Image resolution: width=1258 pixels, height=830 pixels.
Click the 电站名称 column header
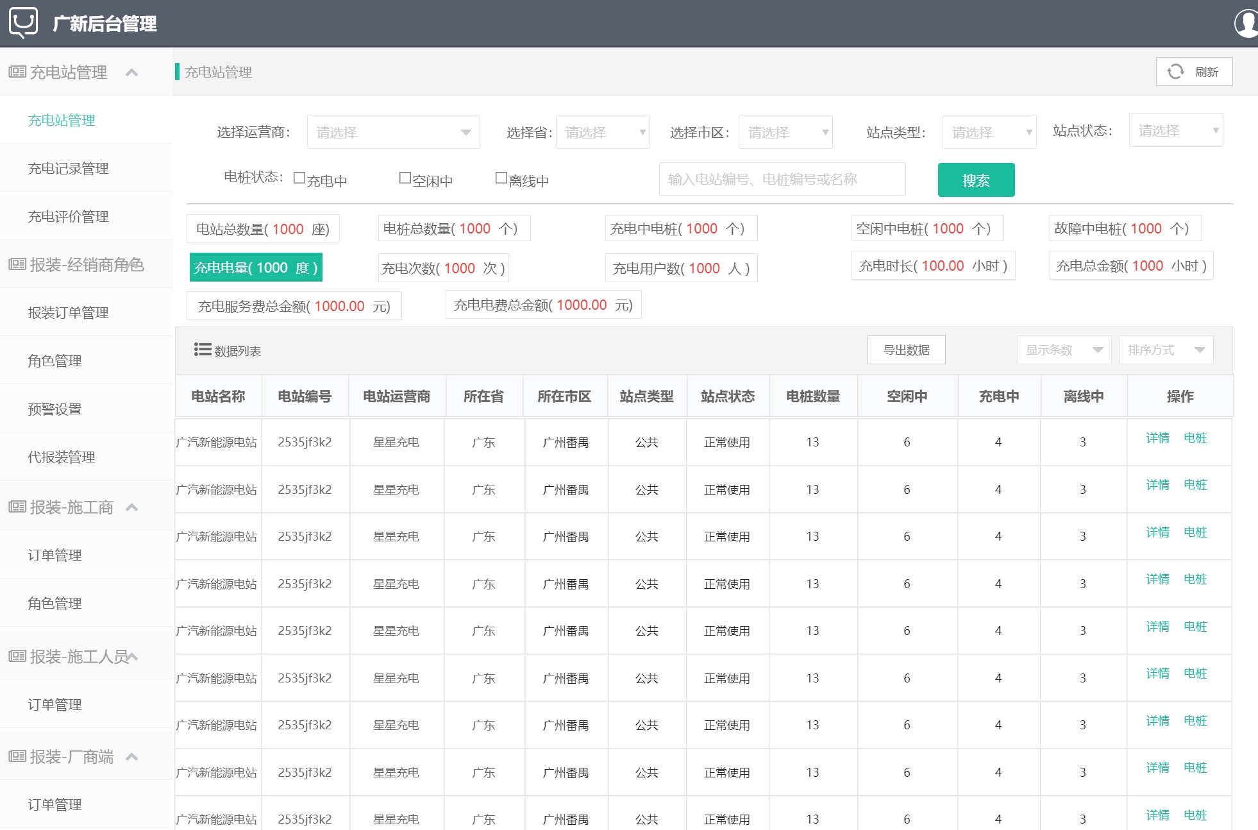click(x=218, y=396)
